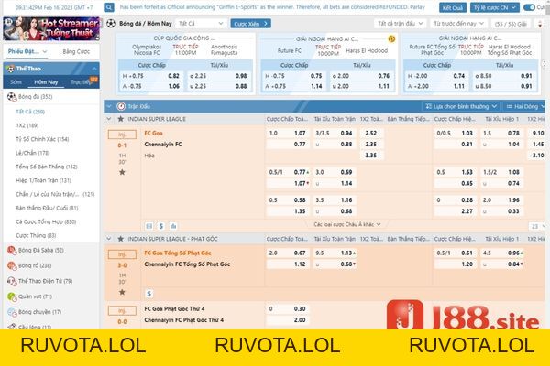Click the Thể Thao Điện Tử esports icon
This screenshot has width=550, height=366.
pos(12,281)
